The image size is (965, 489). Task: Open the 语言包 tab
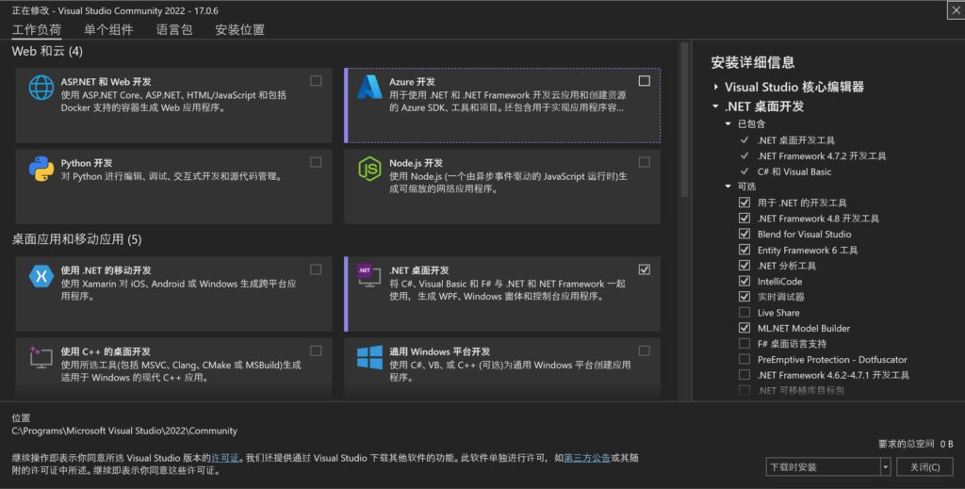tap(174, 30)
